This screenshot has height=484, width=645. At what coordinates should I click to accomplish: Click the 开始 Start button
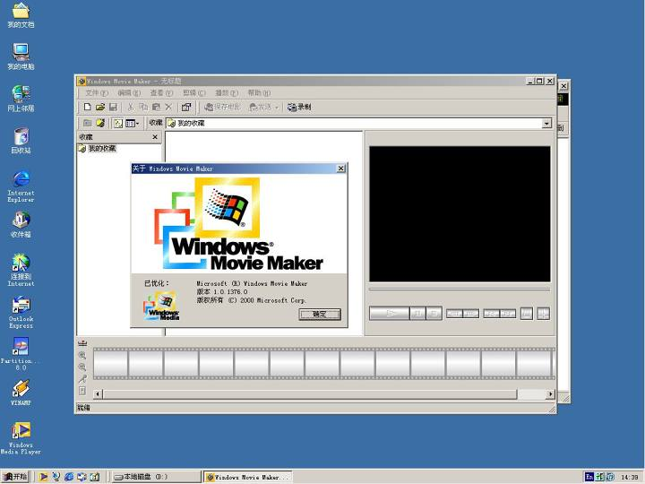[15, 477]
